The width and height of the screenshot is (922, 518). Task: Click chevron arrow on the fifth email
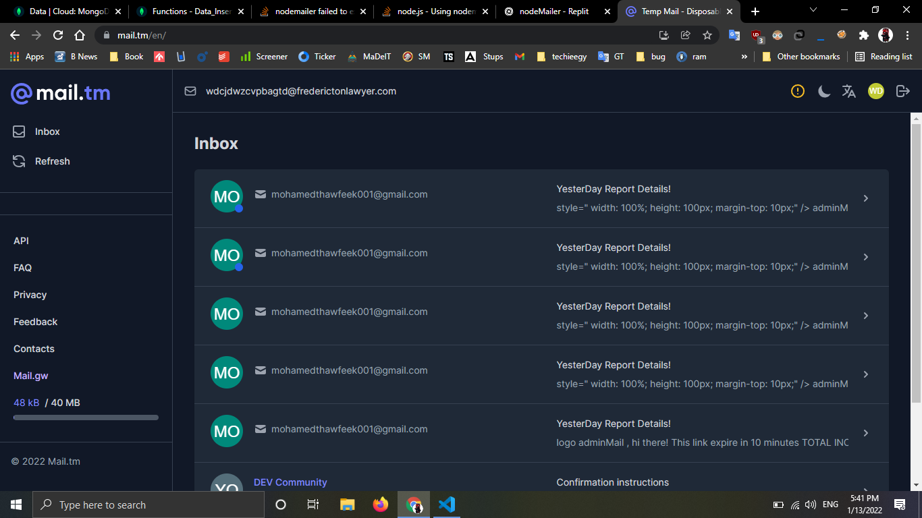(x=866, y=433)
